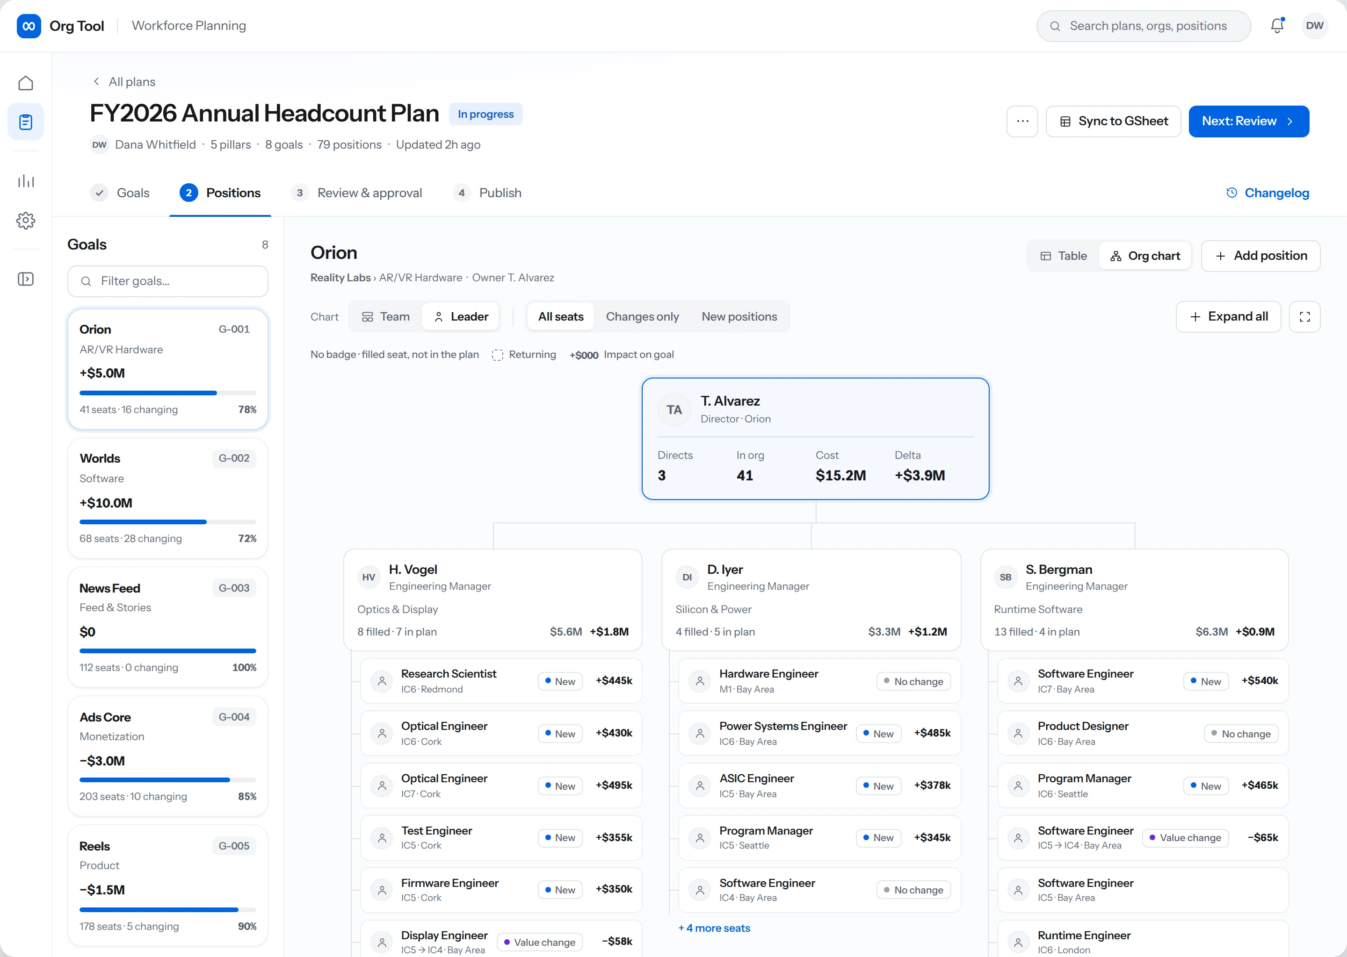Click the back chevron beside All plans
This screenshot has width=1347, height=957.
(96, 81)
